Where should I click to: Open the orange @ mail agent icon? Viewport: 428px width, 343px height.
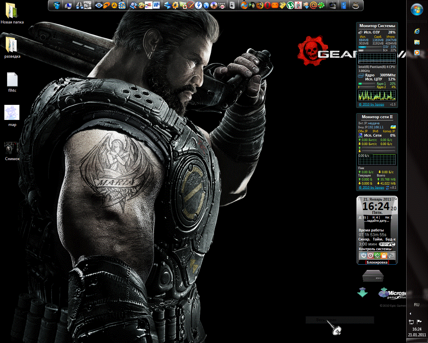[x=313, y=5]
